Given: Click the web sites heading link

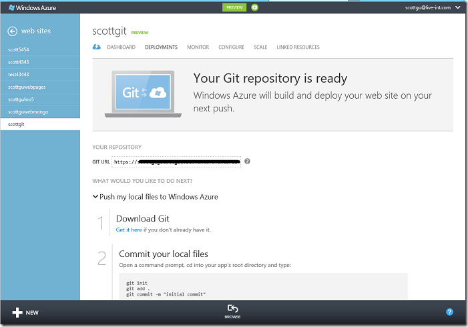Looking at the screenshot, I should point(36,31).
